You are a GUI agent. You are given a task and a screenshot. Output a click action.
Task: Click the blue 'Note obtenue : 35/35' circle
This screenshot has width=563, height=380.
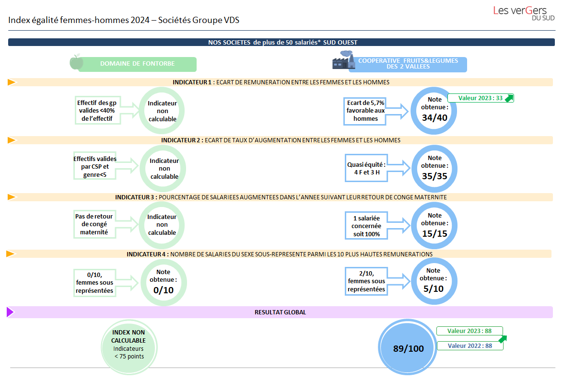(x=434, y=168)
